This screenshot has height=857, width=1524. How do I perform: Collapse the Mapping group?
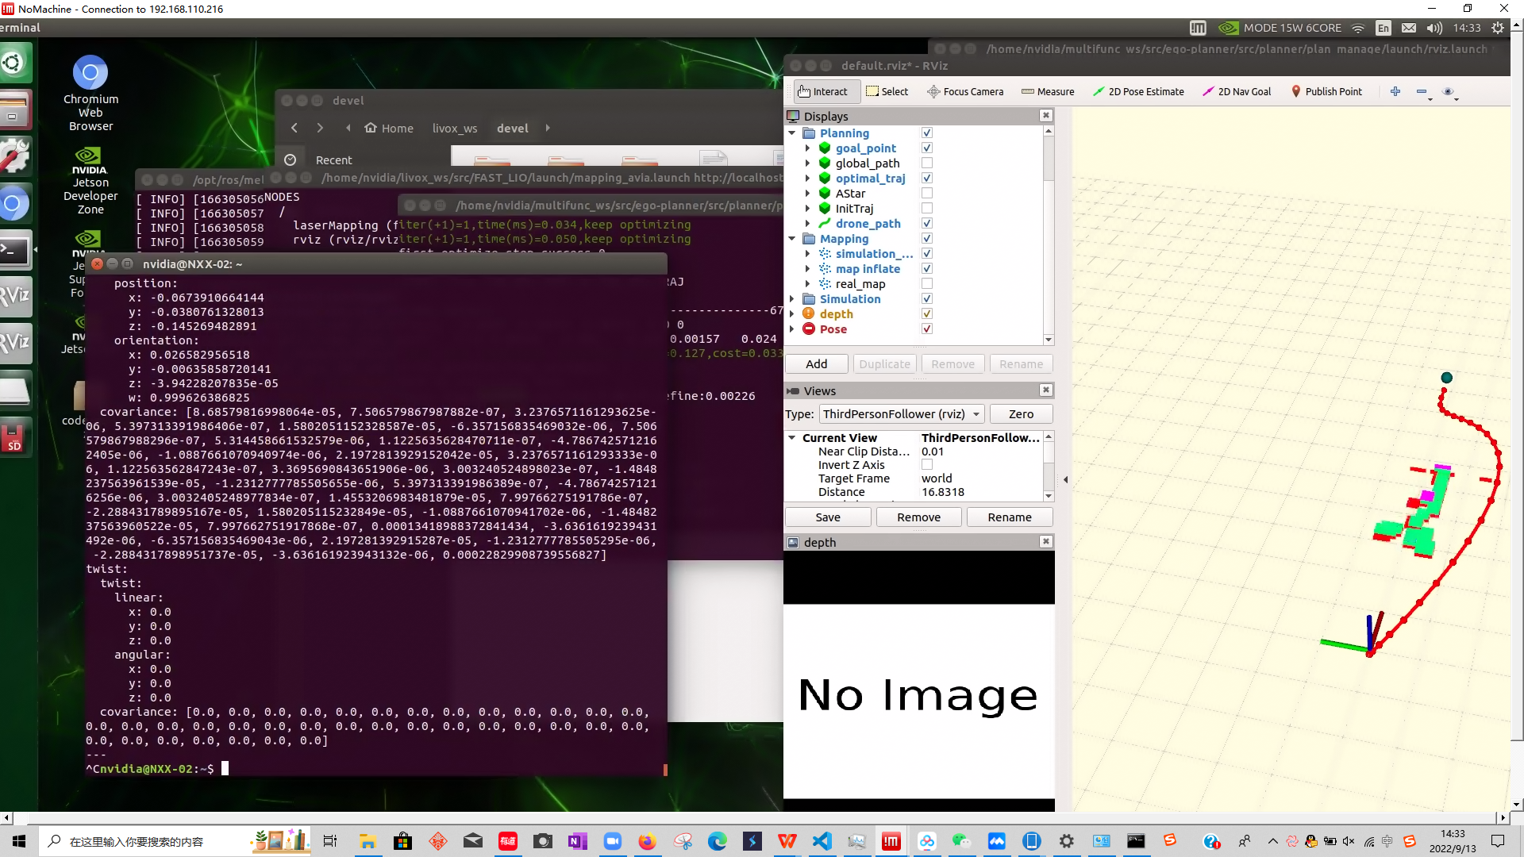(x=792, y=239)
